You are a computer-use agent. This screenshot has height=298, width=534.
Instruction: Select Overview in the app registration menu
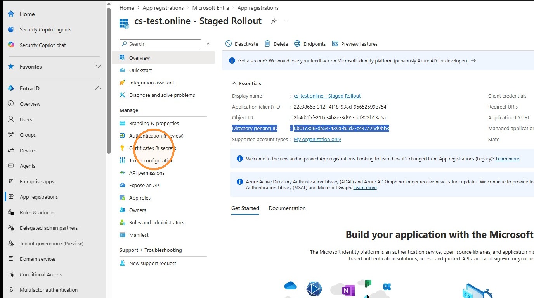pos(163,58)
